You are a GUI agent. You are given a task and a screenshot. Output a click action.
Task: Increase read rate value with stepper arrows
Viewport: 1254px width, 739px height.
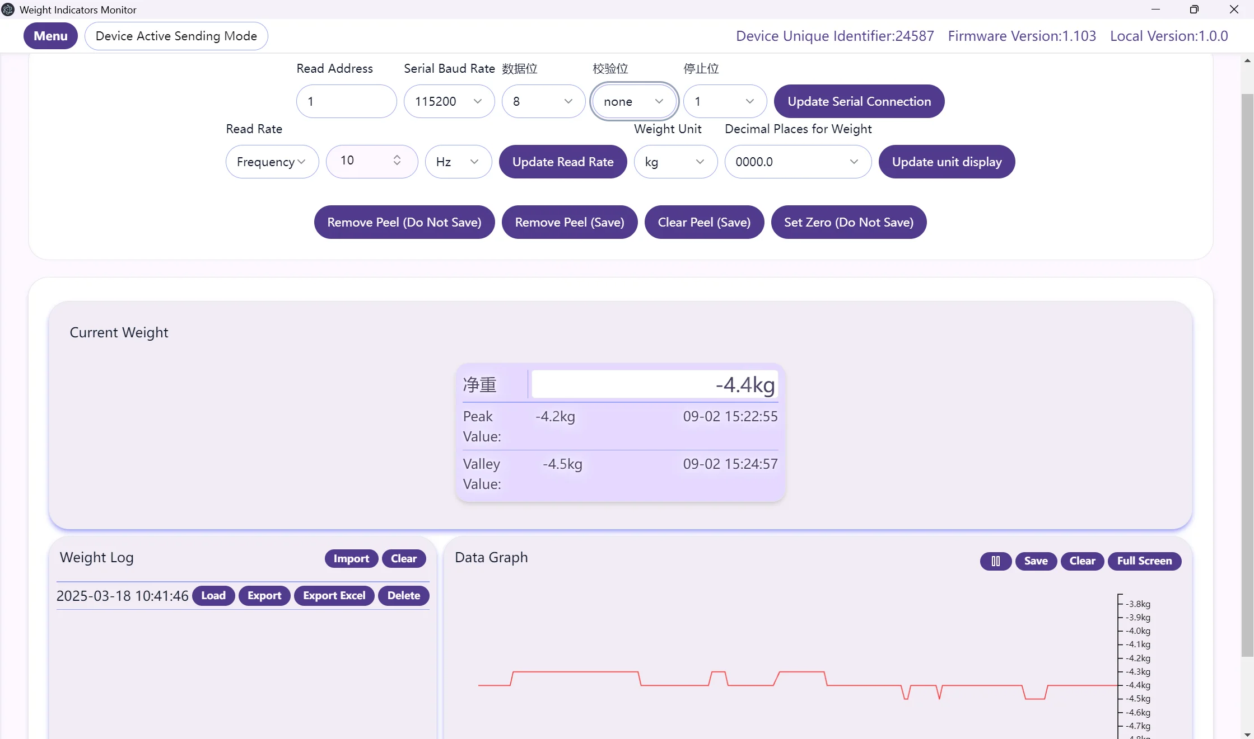click(397, 157)
